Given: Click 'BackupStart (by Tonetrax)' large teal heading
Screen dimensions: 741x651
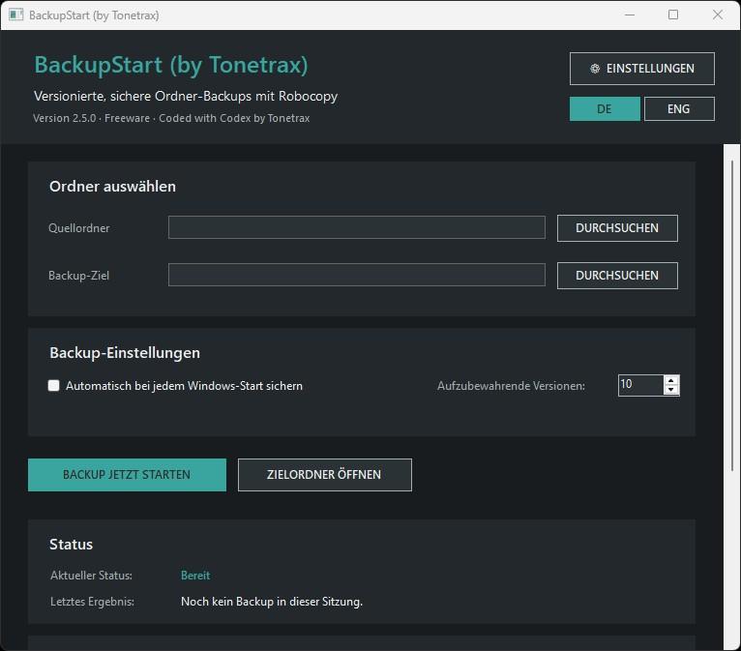Looking at the screenshot, I should click(171, 65).
